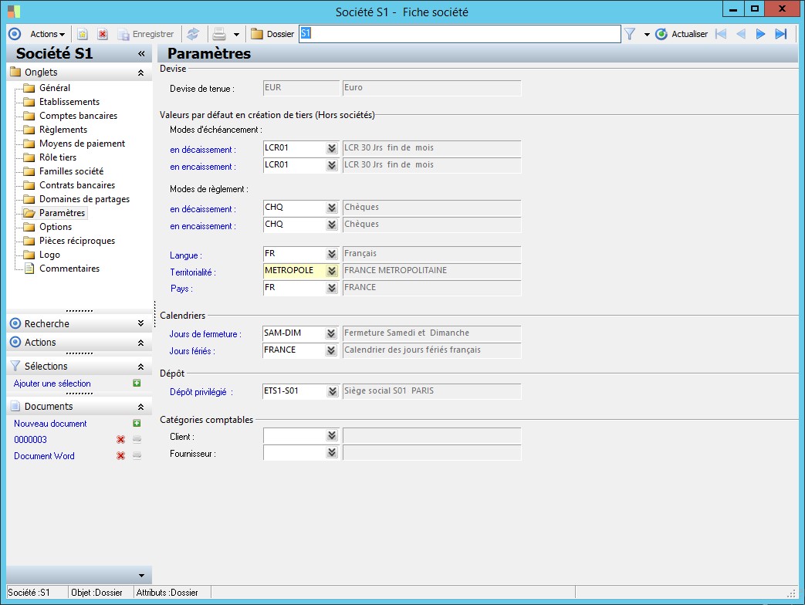Screen dimensions: 805x605
Task: Go to last record navigation icon
Action: coord(781,34)
